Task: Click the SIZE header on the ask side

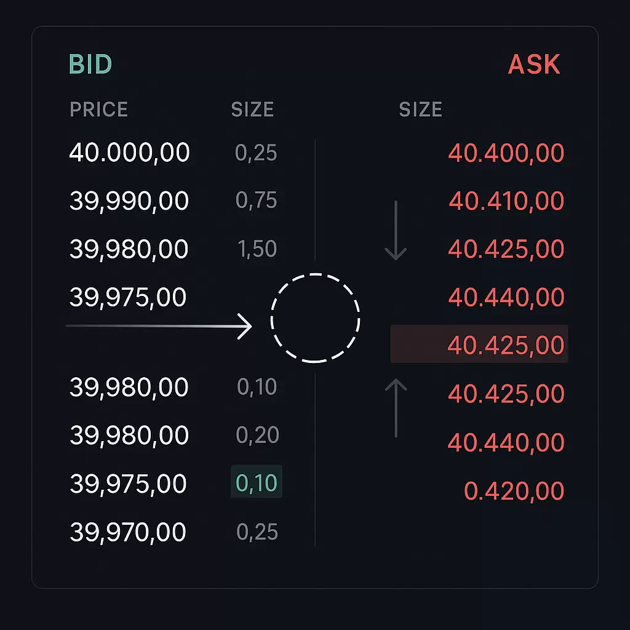Action: [x=421, y=110]
